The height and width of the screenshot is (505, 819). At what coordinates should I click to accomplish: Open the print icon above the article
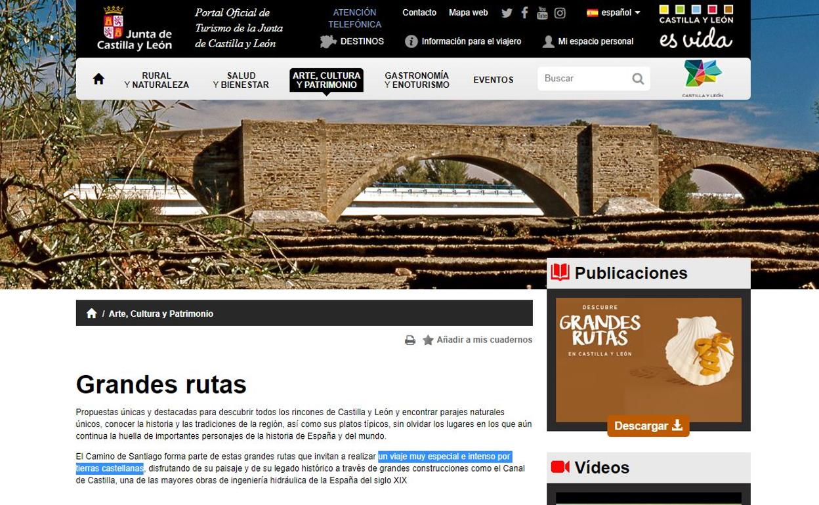[x=410, y=340]
